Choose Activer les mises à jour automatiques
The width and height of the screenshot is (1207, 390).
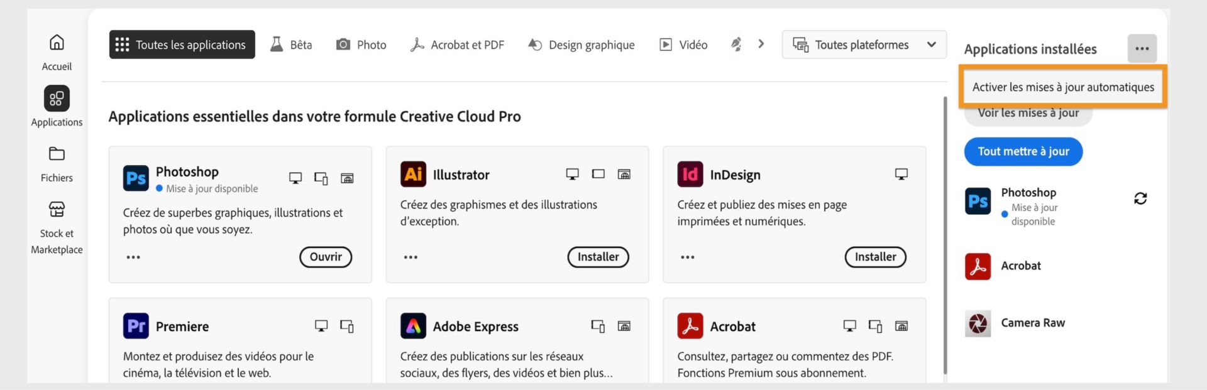pyautogui.click(x=1063, y=87)
